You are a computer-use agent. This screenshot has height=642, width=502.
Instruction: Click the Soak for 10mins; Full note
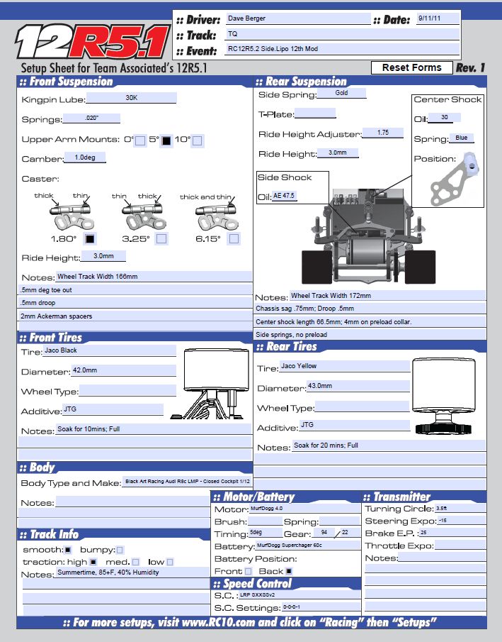(154, 429)
